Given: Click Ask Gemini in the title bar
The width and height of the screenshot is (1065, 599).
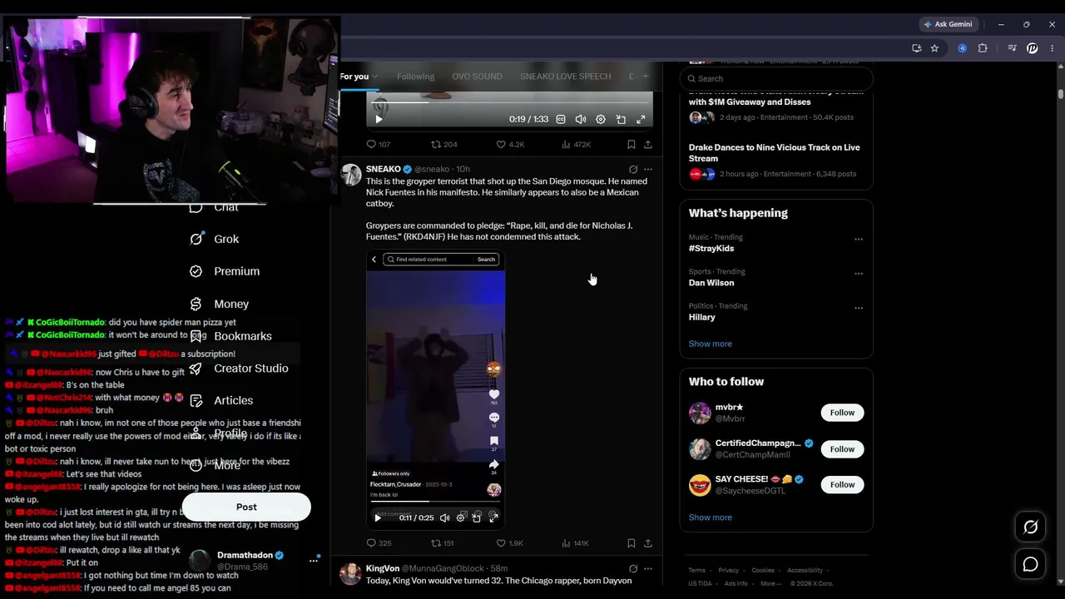Looking at the screenshot, I should (948, 24).
